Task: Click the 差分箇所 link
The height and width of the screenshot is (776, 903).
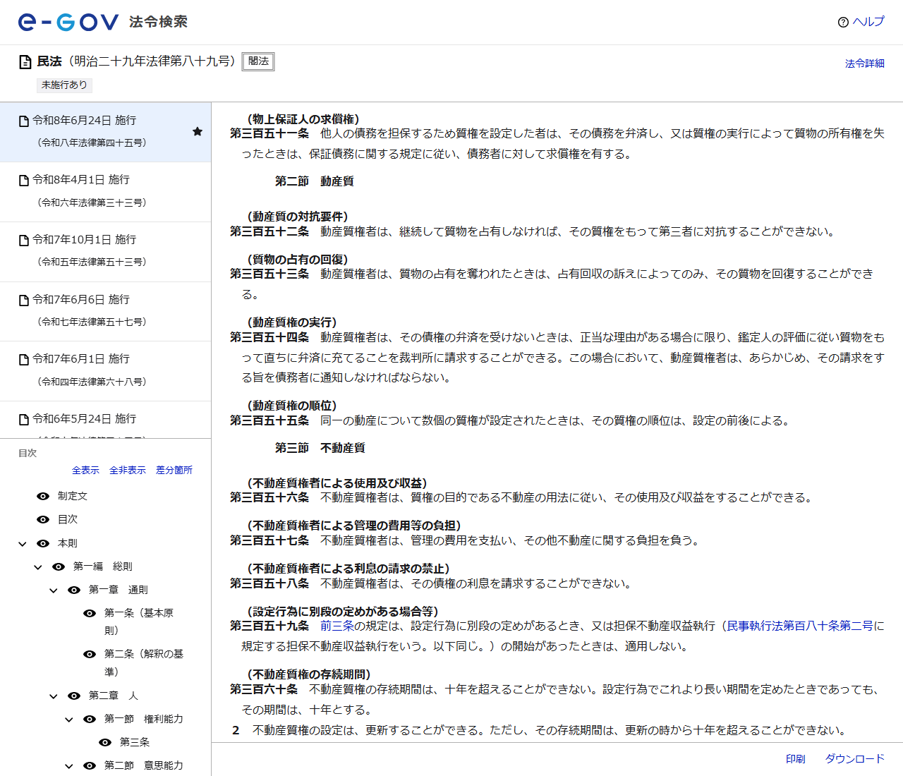Action: (x=174, y=470)
